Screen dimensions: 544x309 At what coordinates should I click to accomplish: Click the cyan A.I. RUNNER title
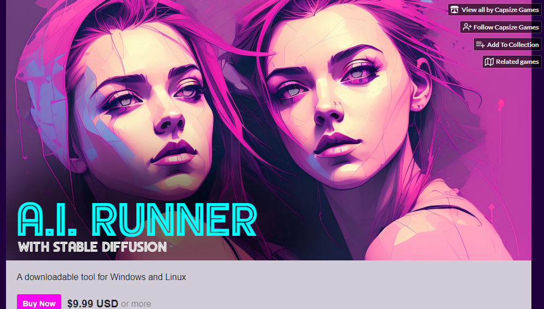(137, 219)
